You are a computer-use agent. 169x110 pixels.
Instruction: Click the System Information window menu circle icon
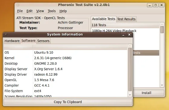coord(6,35)
